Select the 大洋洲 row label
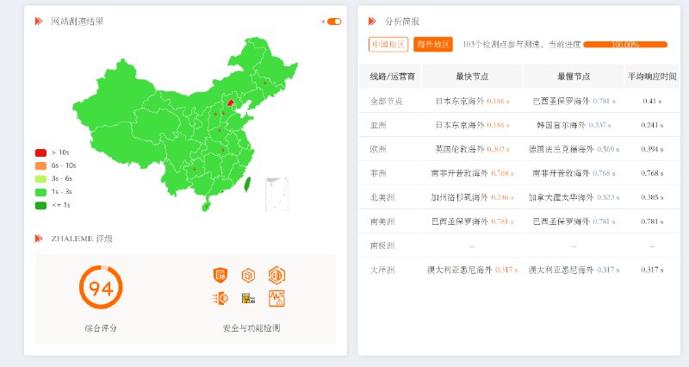This screenshot has height=367, width=689. [382, 271]
